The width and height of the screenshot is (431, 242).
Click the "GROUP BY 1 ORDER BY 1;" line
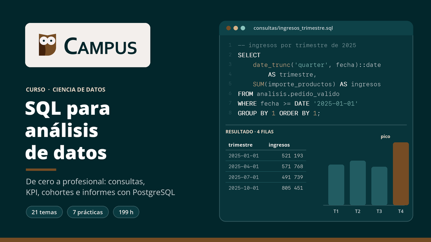pos(279,113)
